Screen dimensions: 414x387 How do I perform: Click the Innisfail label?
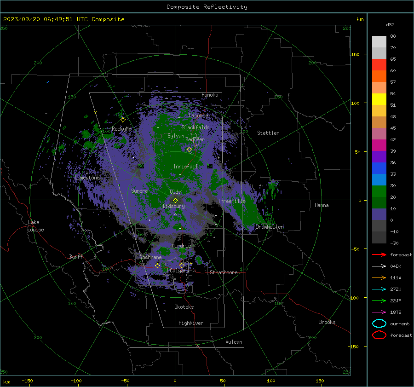pos(185,167)
